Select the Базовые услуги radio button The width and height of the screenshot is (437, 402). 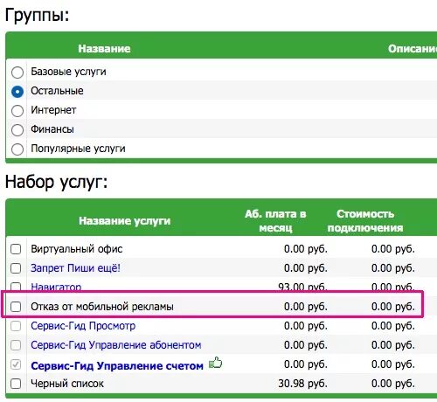(17, 73)
